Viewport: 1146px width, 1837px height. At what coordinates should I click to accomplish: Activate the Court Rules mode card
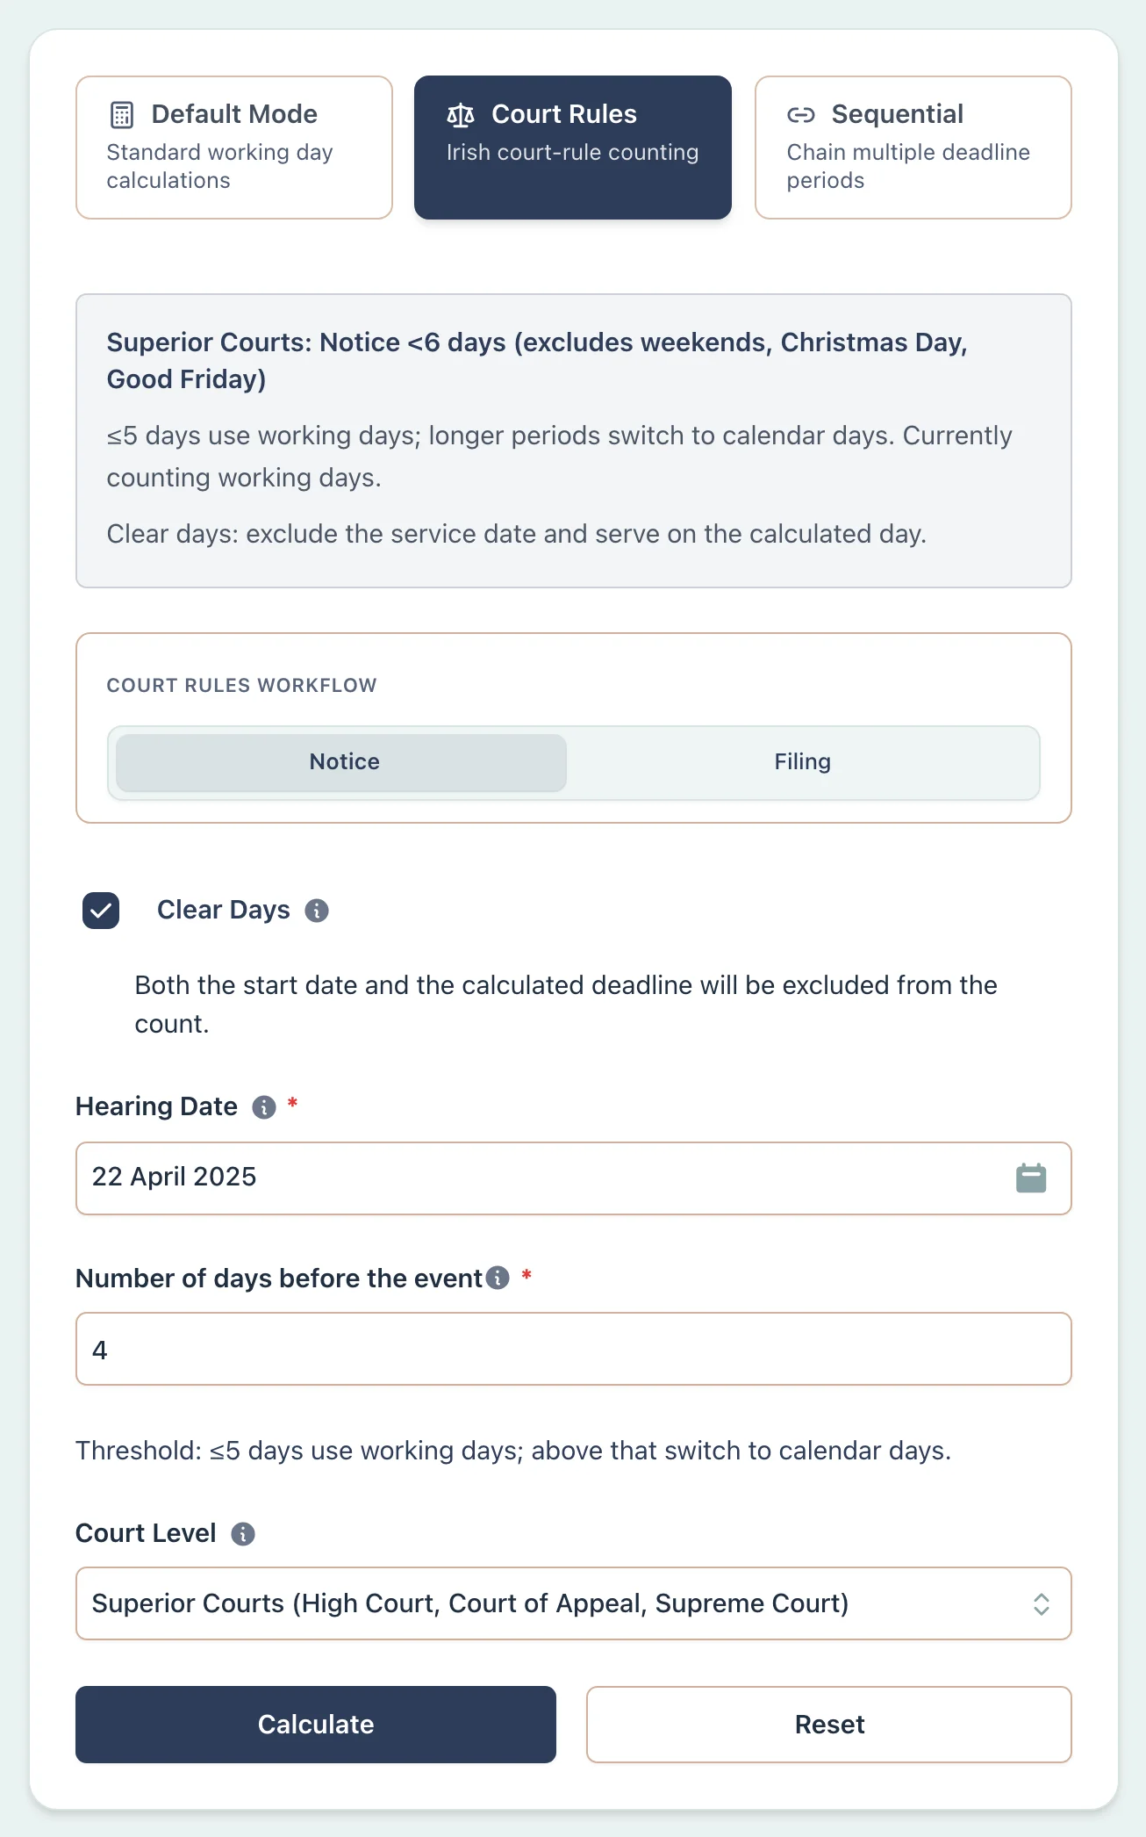572,146
